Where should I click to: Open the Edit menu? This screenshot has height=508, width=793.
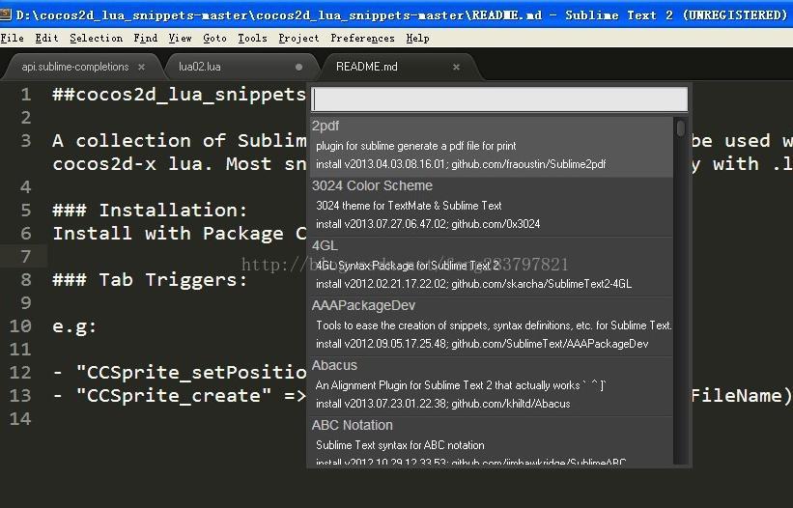point(46,38)
